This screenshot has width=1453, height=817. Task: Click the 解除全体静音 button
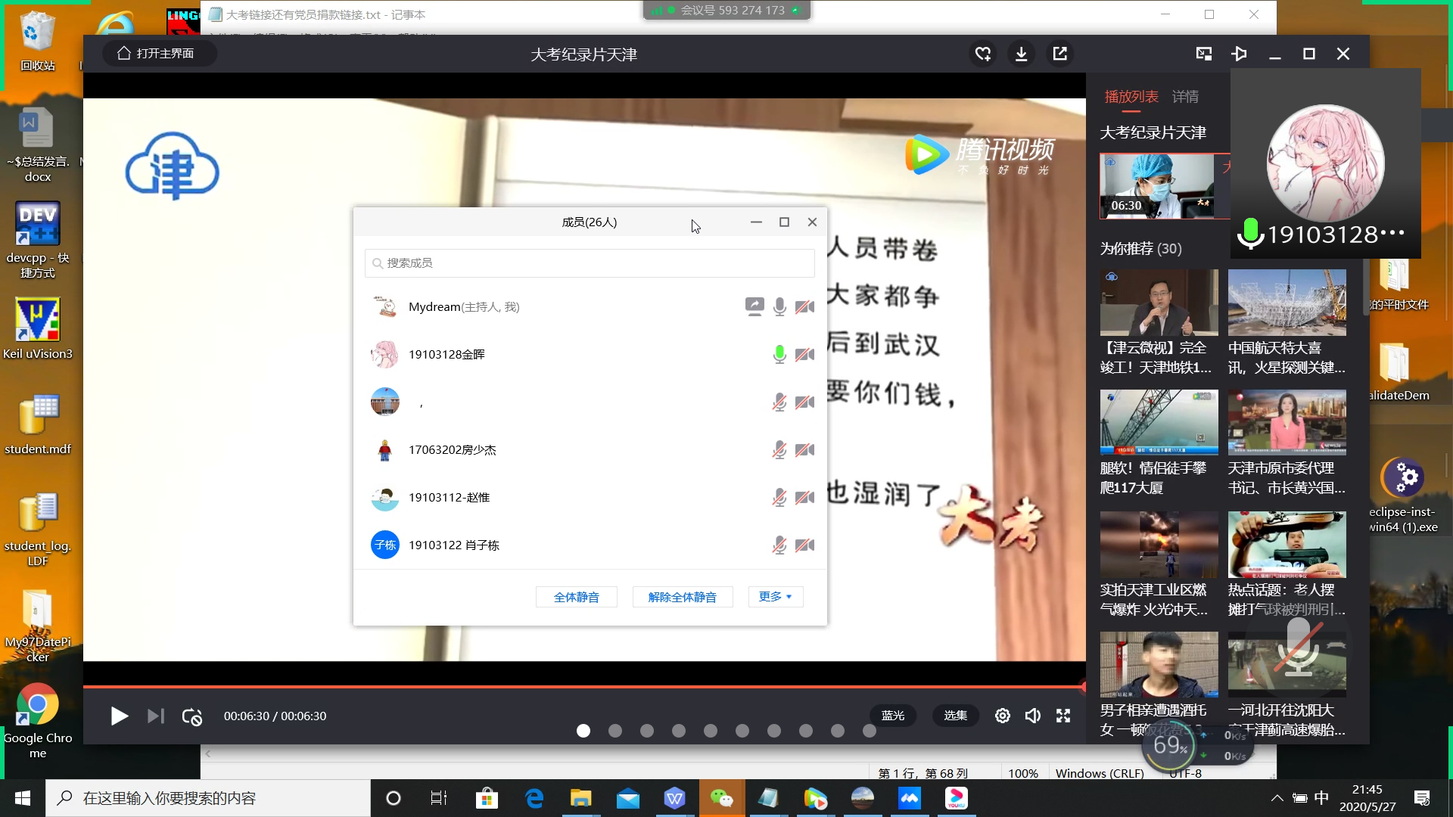(x=681, y=596)
